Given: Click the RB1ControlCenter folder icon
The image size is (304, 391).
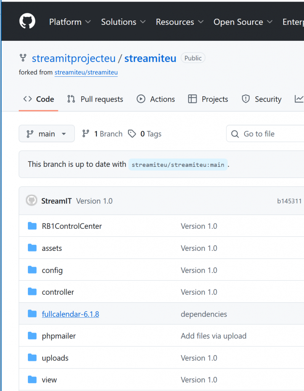Looking at the screenshot, I should [x=32, y=226].
